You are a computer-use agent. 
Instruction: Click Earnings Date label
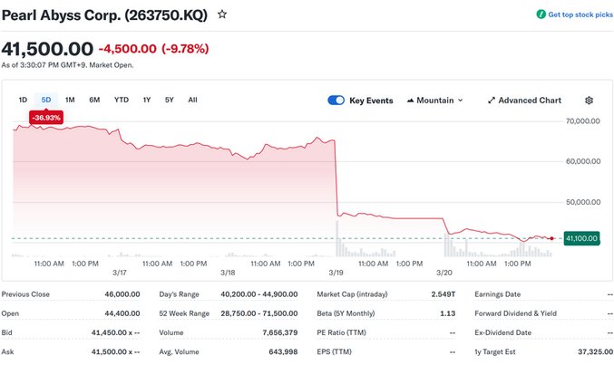coord(497,294)
